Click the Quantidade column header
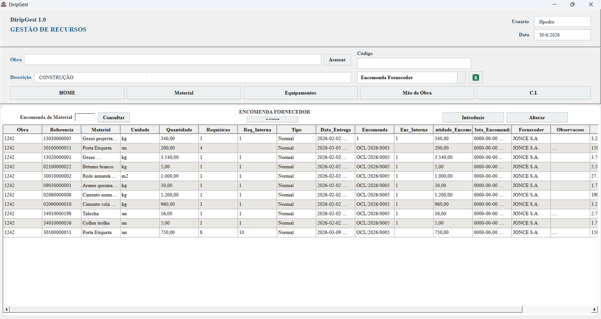This screenshot has width=601, height=319. [x=179, y=129]
